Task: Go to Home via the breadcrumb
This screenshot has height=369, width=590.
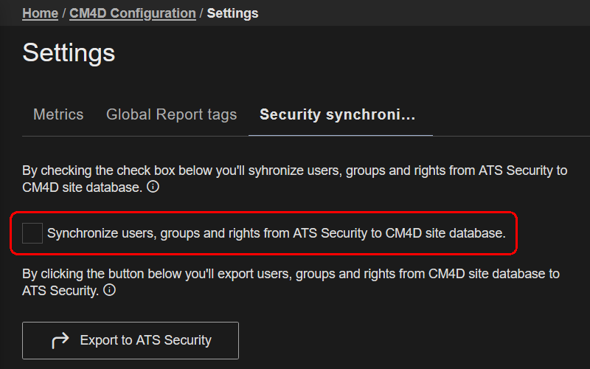Action: [x=41, y=13]
